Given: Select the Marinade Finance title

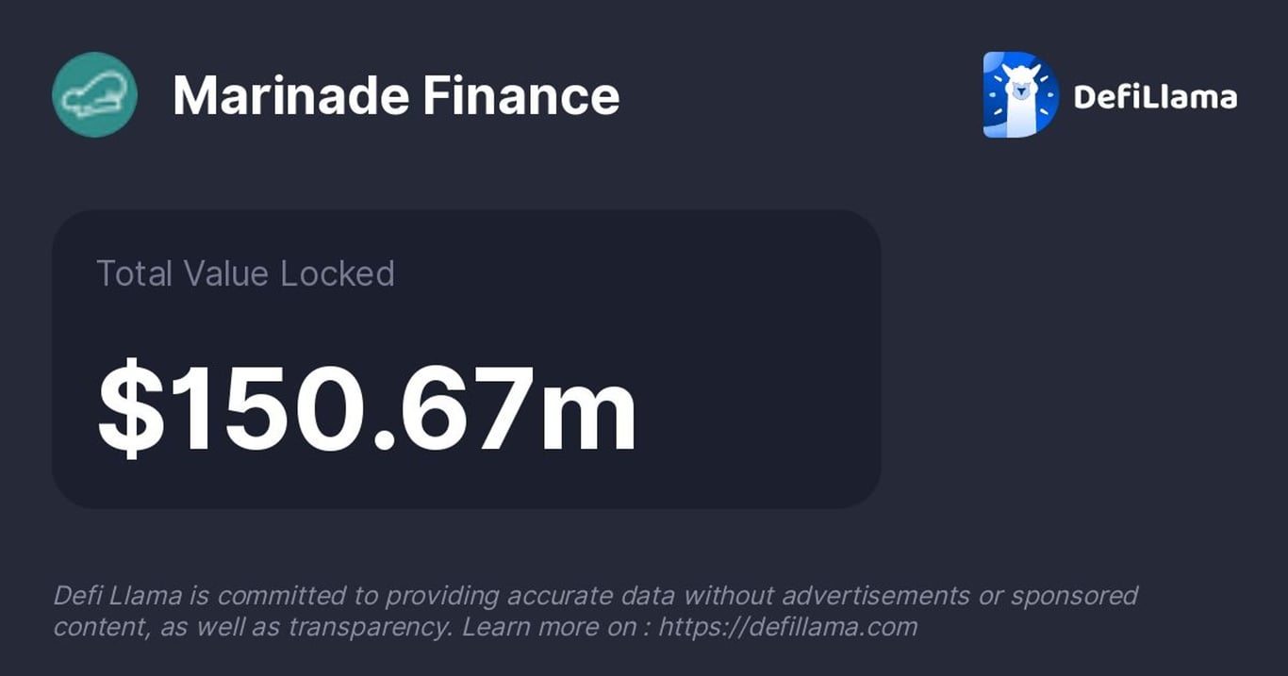Looking at the screenshot, I should click(x=396, y=95).
